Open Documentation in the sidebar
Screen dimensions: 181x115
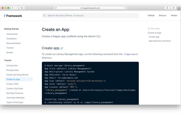coord(13,43)
